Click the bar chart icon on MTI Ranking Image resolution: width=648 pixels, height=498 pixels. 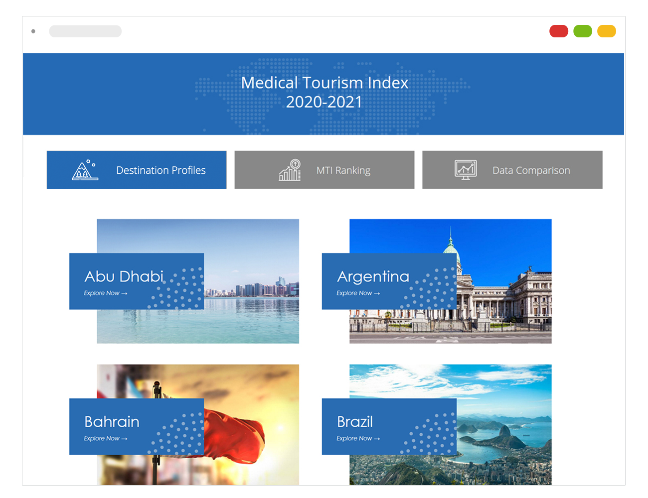pos(290,170)
